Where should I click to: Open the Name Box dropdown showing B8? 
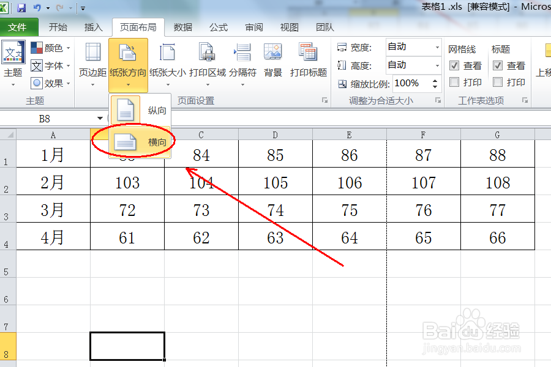(x=100, y=117)
